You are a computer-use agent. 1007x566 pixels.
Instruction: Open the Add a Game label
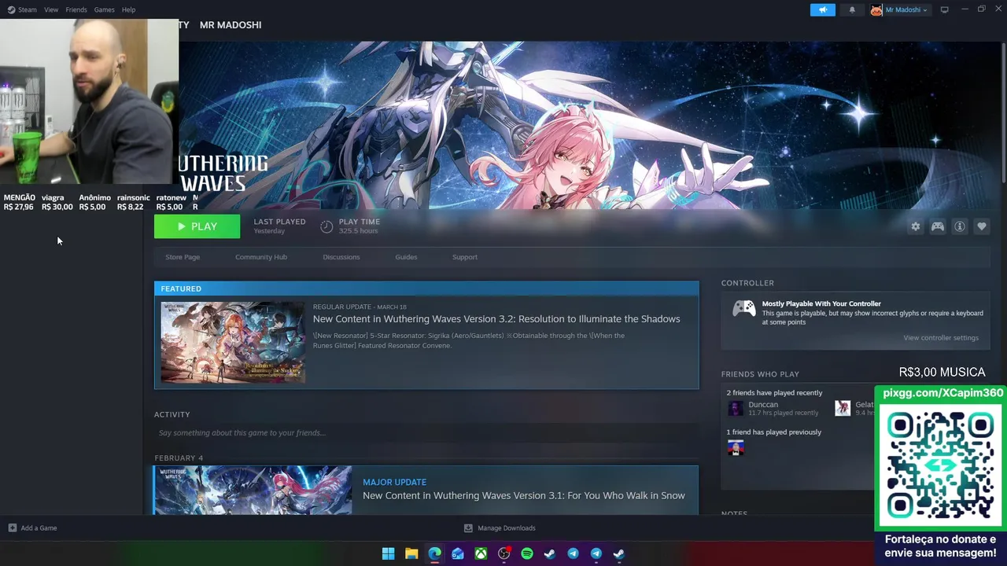(x=39, y=528)
